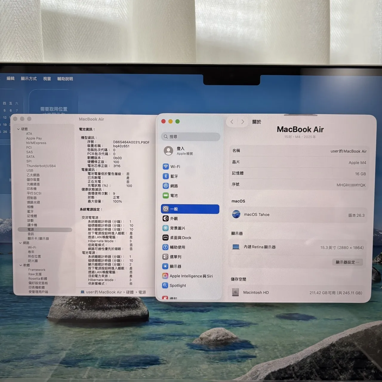
Task: Click the Apple Intelligence 與 Siri icon
Action: [165, 276]
